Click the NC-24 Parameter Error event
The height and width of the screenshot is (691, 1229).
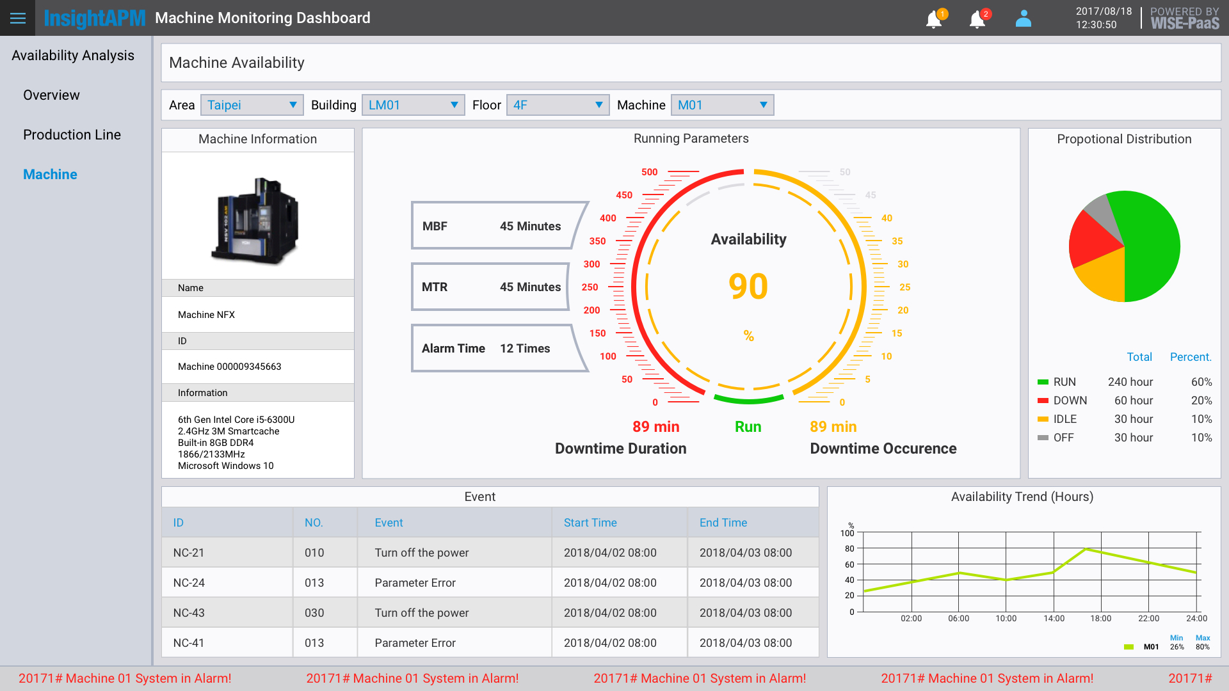[415, 583]
